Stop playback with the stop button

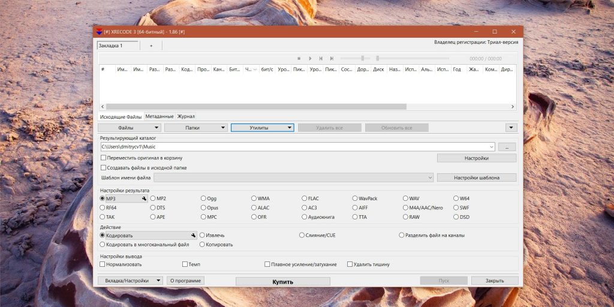pyautogui.click(x=299, y=58)
